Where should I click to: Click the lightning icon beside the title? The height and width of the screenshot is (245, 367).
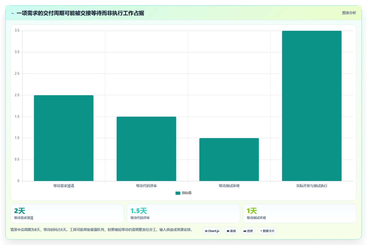click(12, 13)
